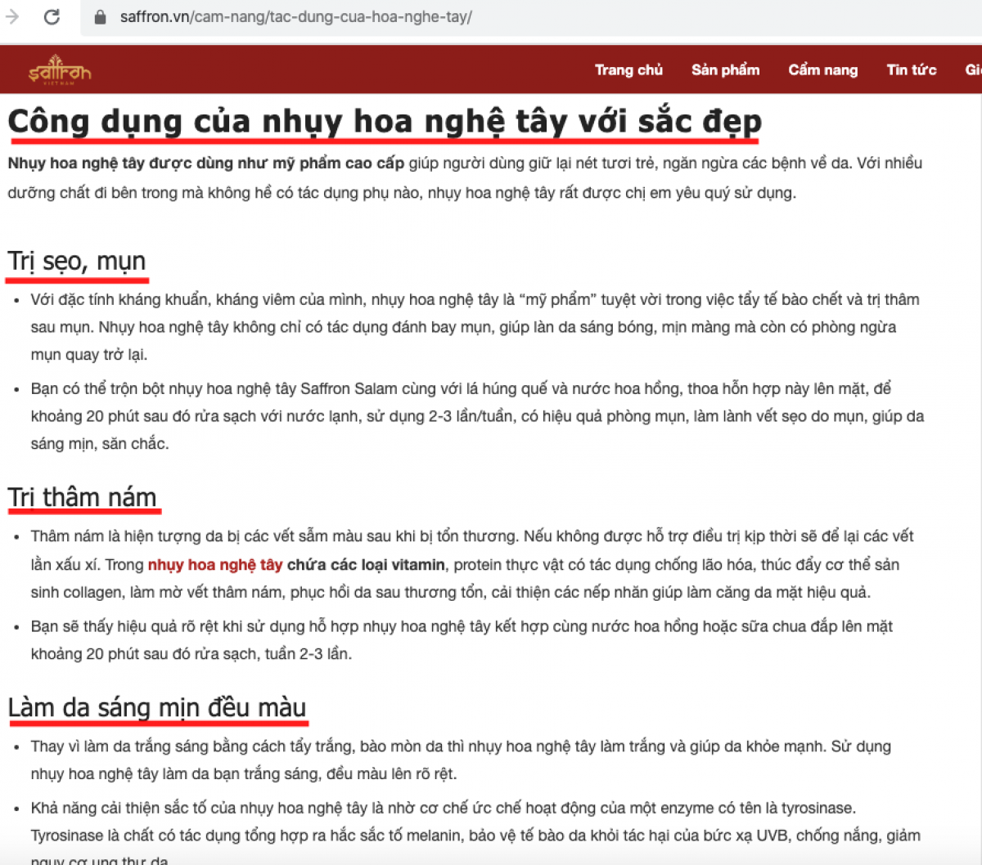Click the 'Trị thâm nám' section heading
This screenshot has width=982, height=865.
pos(83,497)
